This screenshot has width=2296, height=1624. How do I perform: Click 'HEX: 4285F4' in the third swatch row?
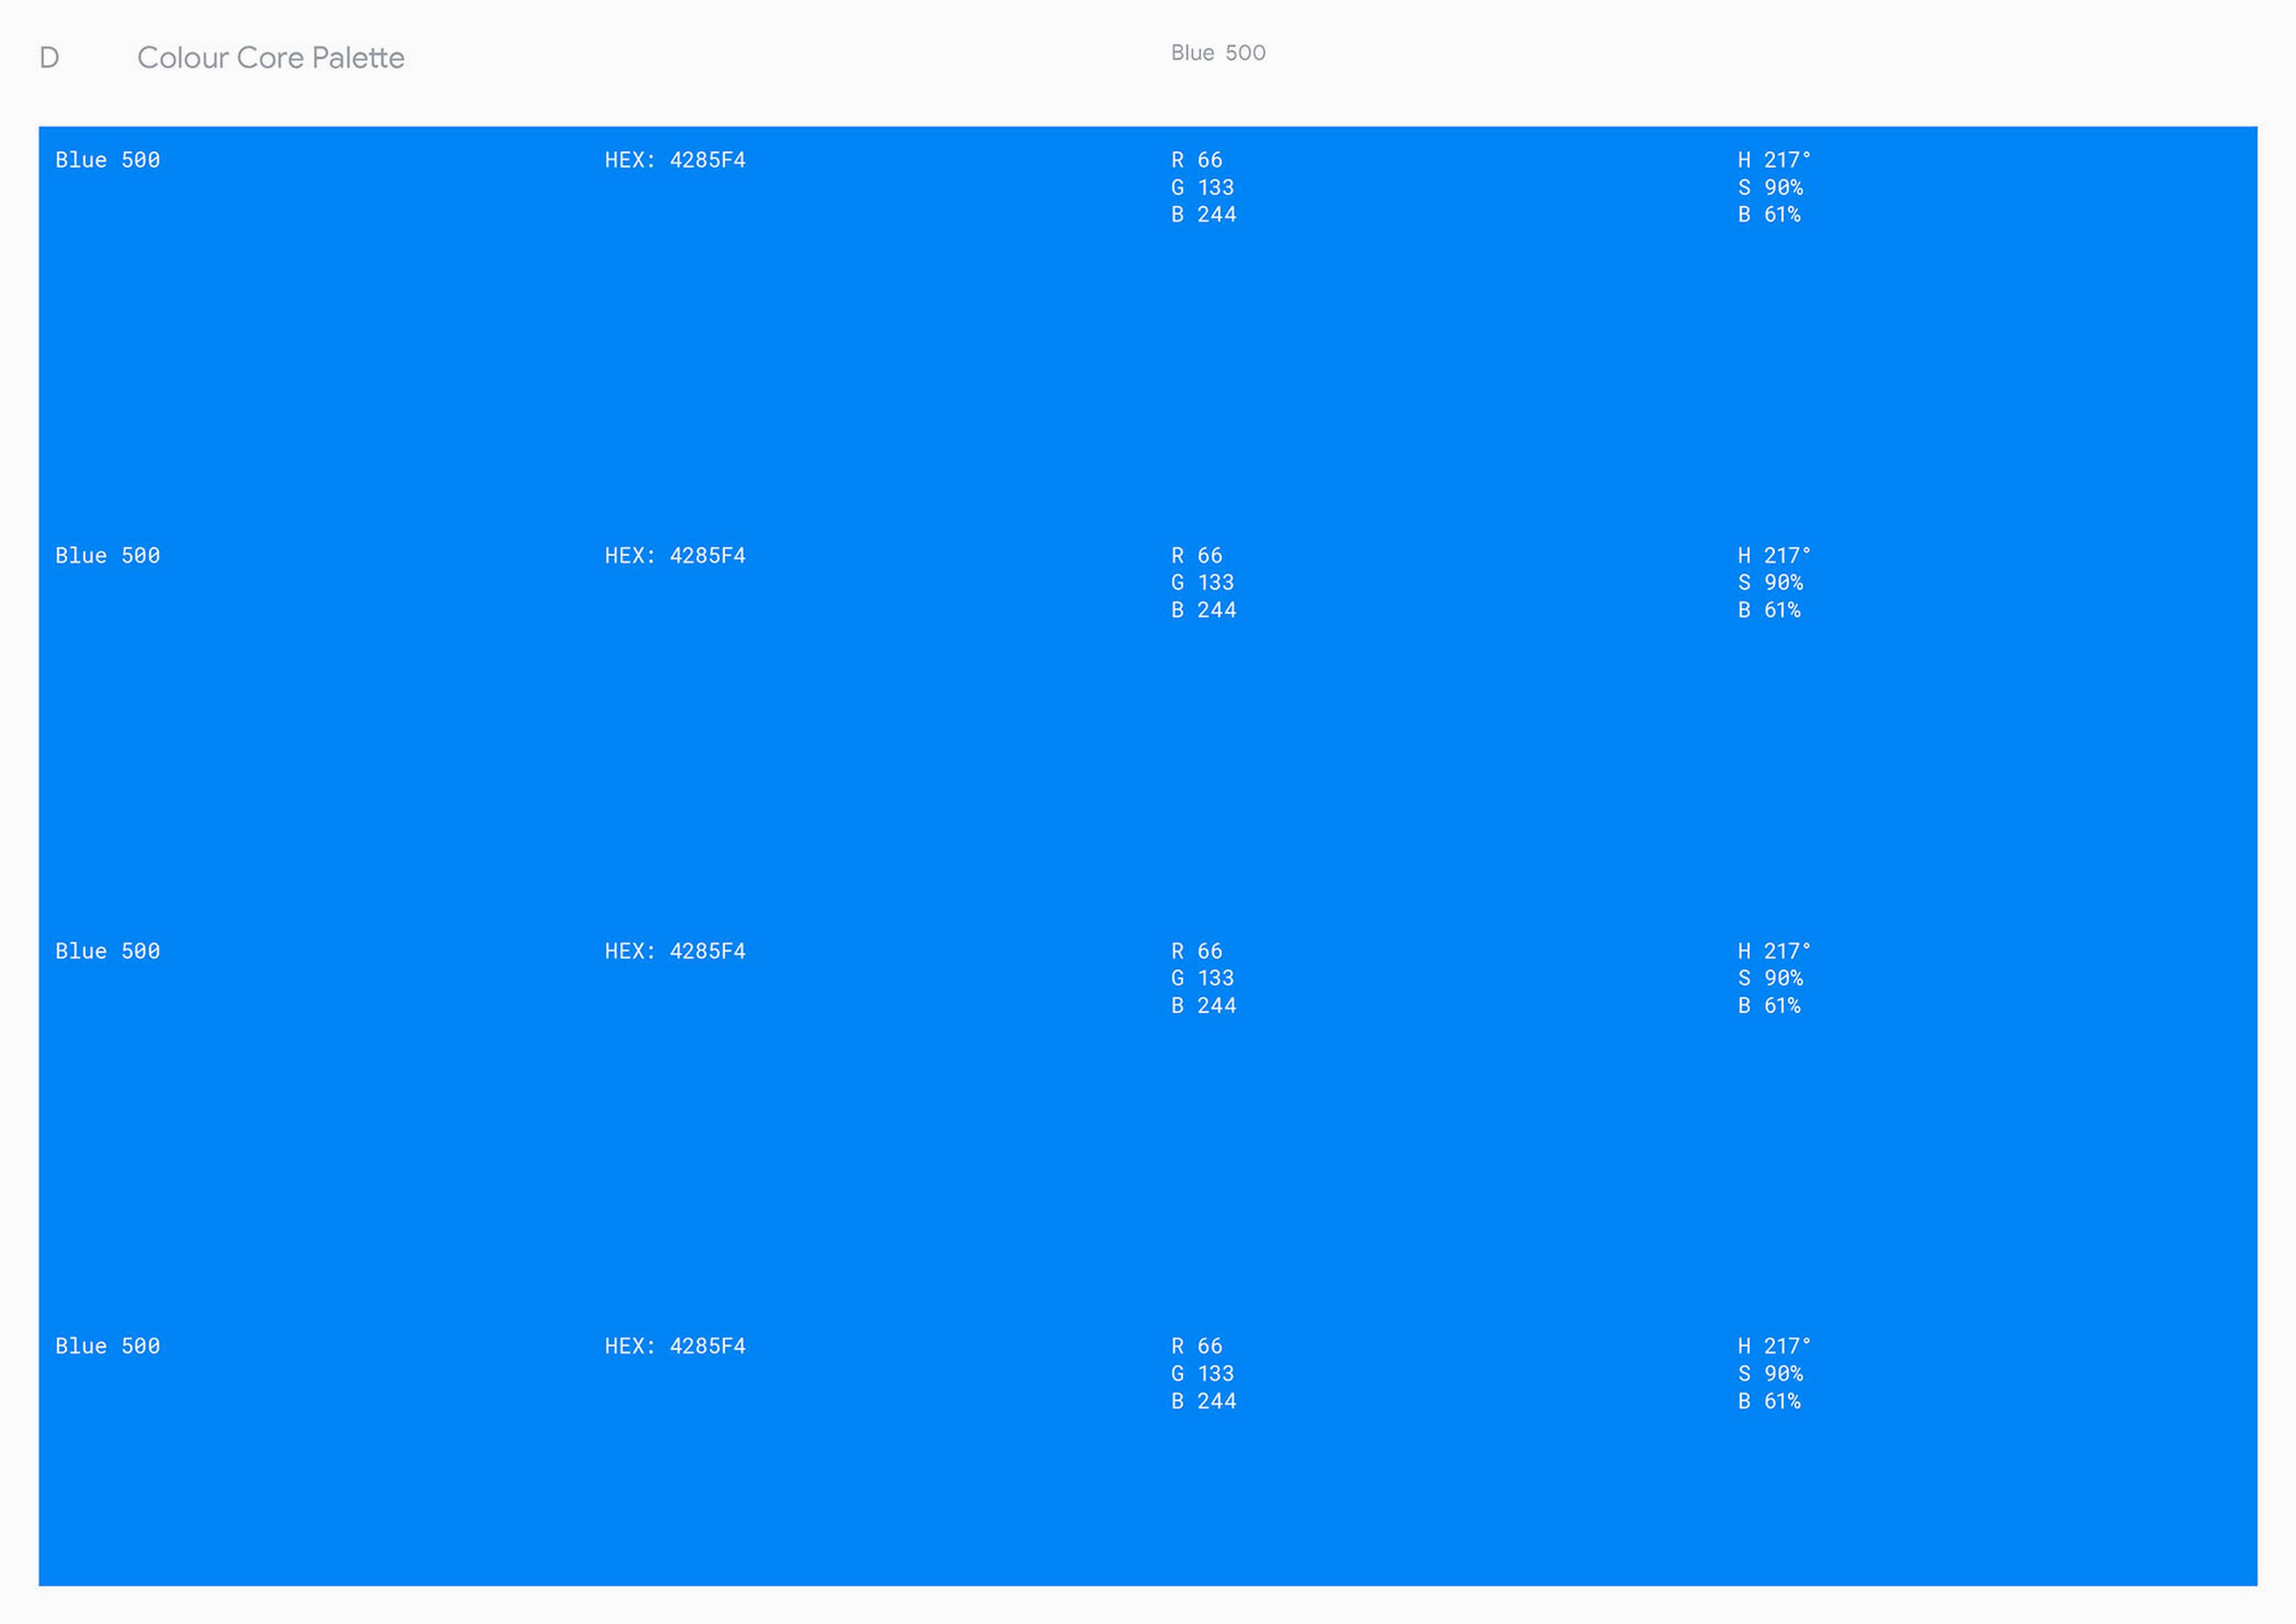[674, 950]
